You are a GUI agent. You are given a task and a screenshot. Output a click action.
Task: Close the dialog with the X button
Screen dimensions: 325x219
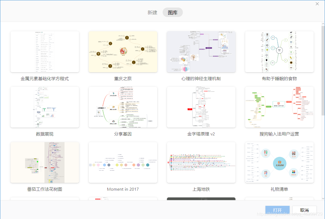point(317,4)
